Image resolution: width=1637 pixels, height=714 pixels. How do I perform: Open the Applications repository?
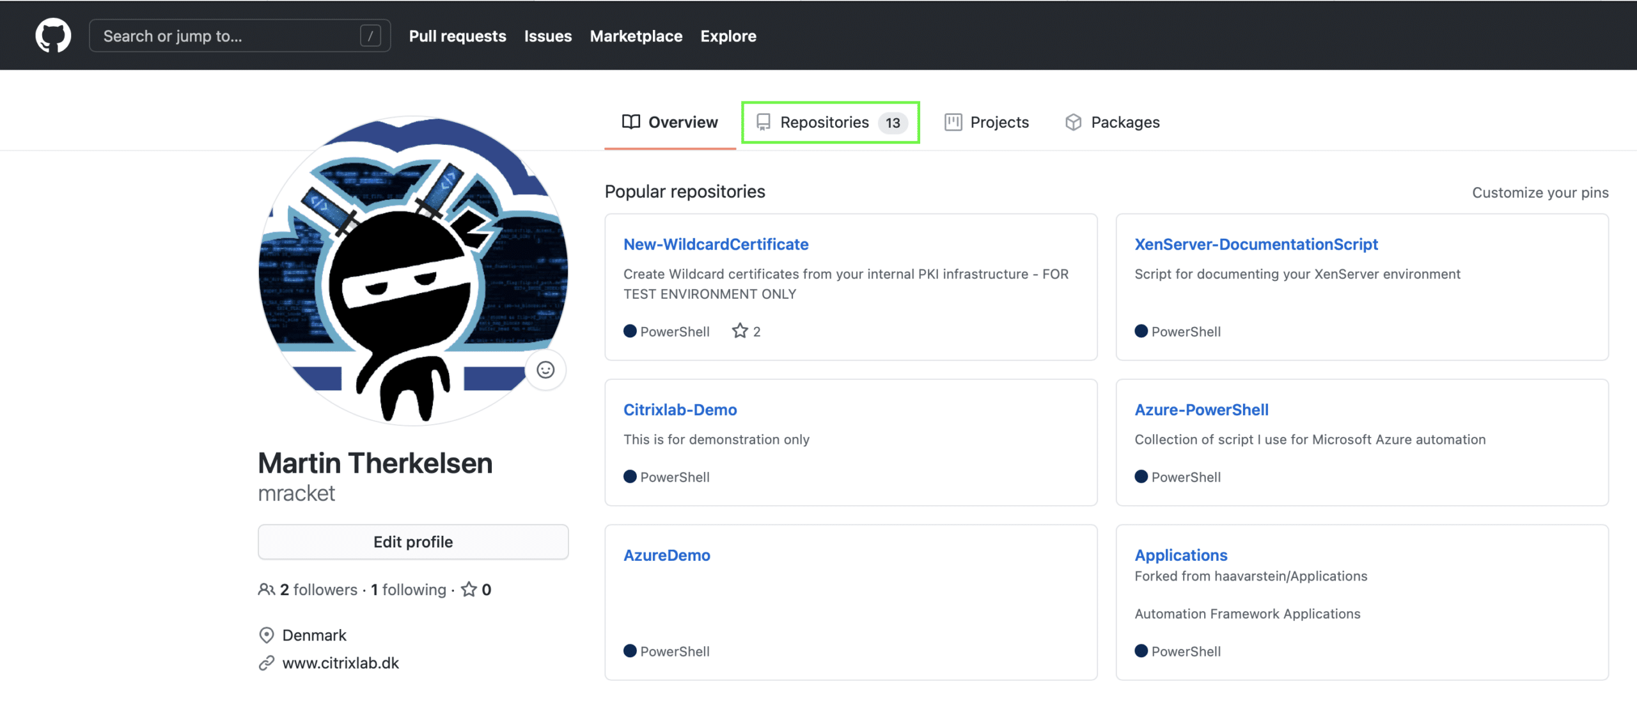(1181, 555)
